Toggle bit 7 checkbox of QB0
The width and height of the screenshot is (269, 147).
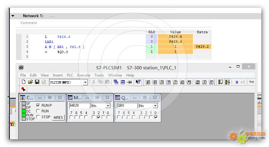[119, 117]
